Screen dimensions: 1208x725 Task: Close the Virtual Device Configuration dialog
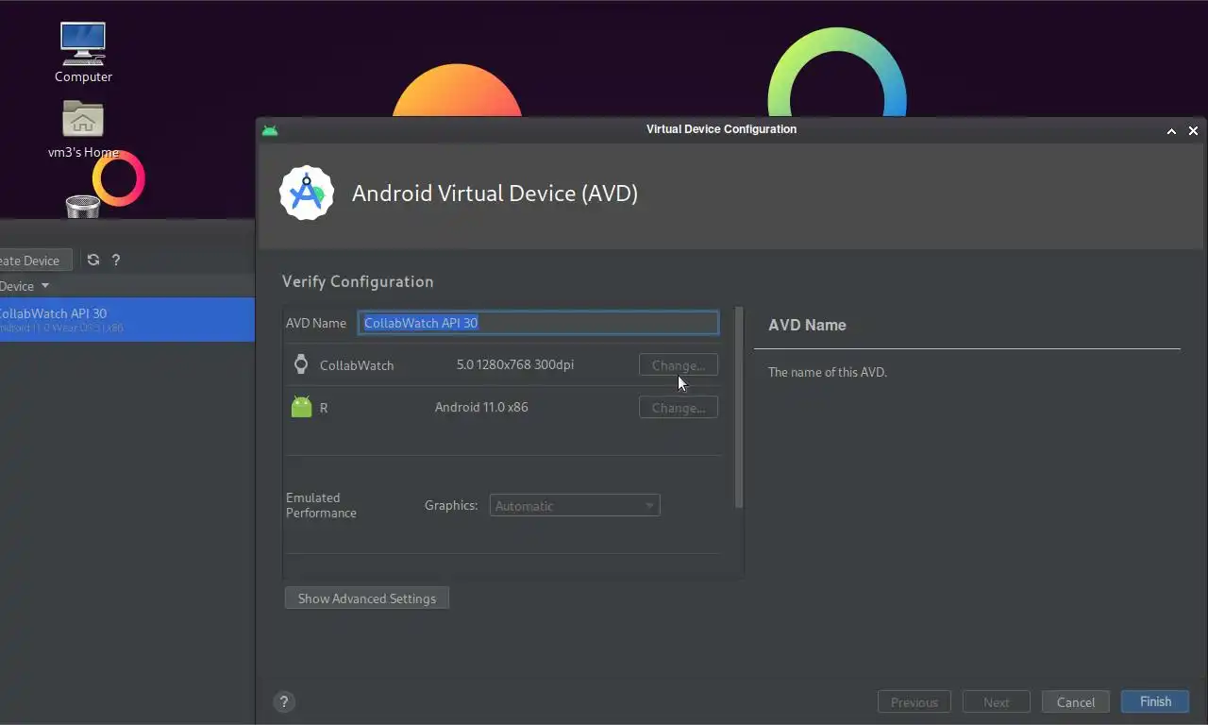coord(1193,131)
